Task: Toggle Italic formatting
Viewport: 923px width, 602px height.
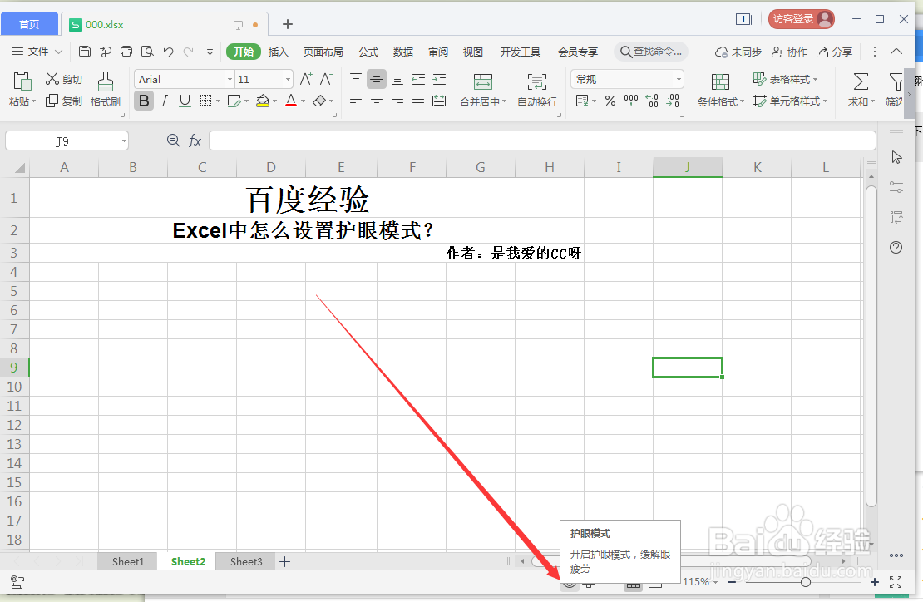Action: [165, 101]
